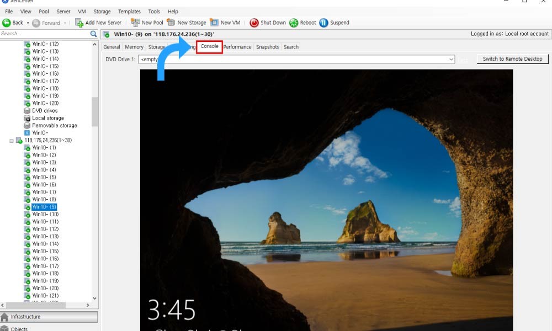Click VM icon beside WinIO- (20)
This screenshot has height=331, width=552.
click(x=27, y=103)
